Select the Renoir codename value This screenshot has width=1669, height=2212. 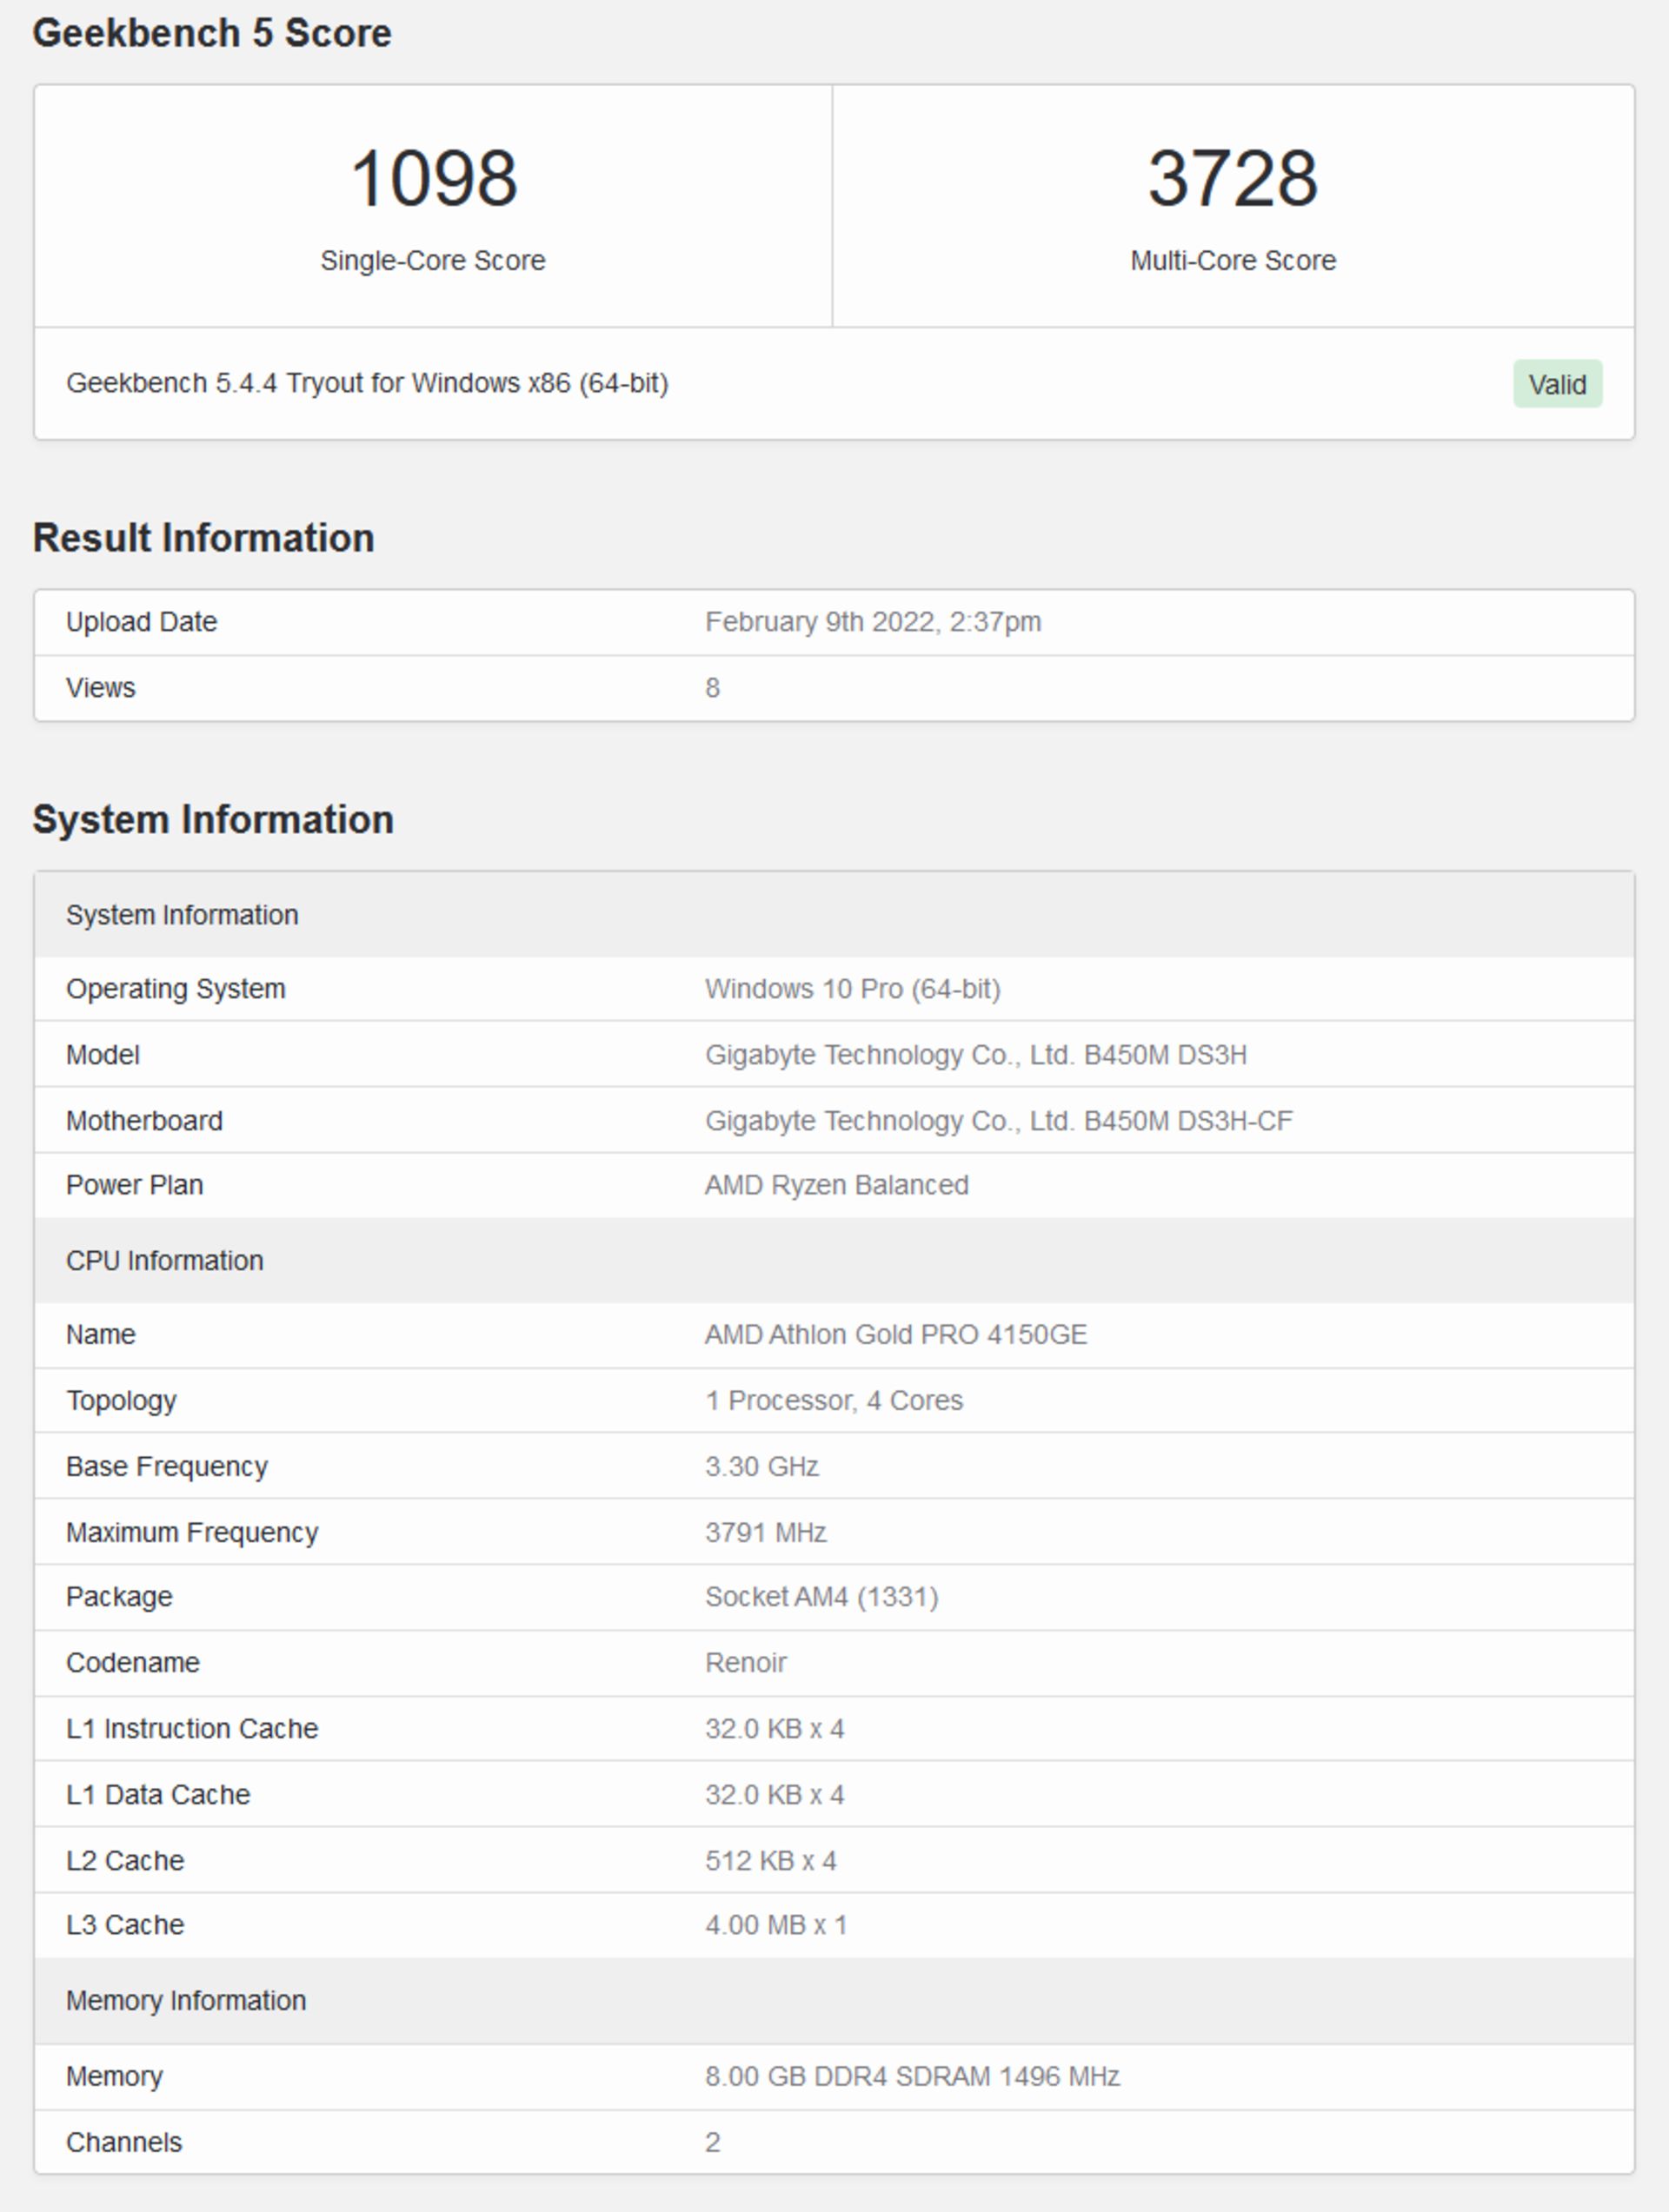[747, 1663]
